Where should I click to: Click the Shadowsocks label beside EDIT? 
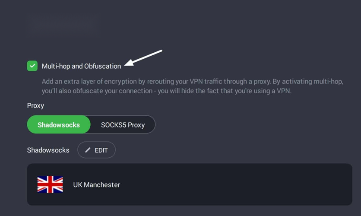coord(48,150)
